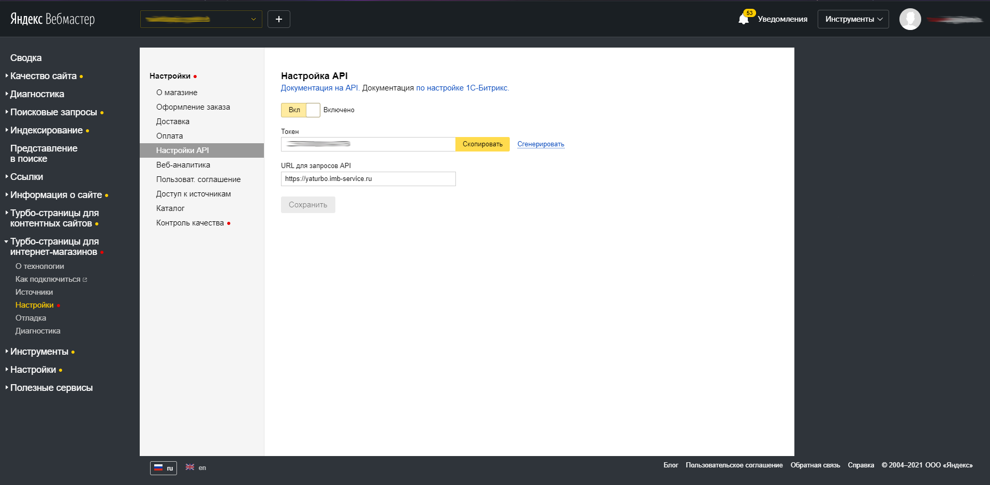Screen dimensions: 990x485
Task: Select О магазине settings tab
Action: 177,93
